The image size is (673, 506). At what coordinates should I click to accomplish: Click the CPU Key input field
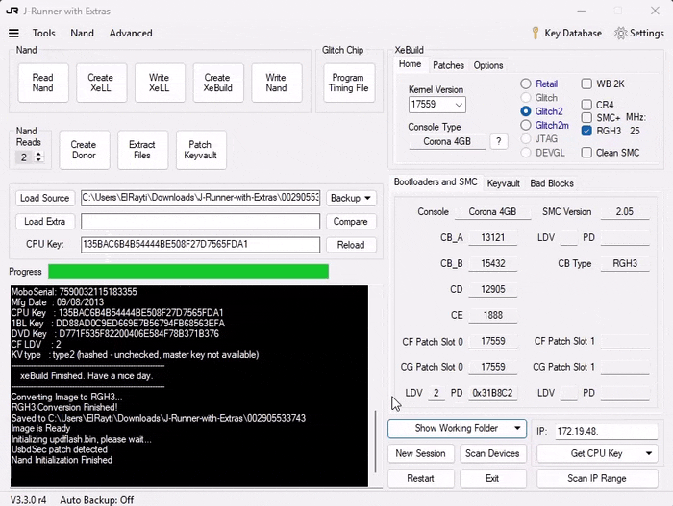click(200, 245)
